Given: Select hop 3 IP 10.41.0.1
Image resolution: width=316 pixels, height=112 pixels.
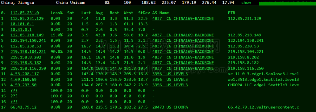Looking at the screenshot, I should pyautogui.click(x=21, y=30).
